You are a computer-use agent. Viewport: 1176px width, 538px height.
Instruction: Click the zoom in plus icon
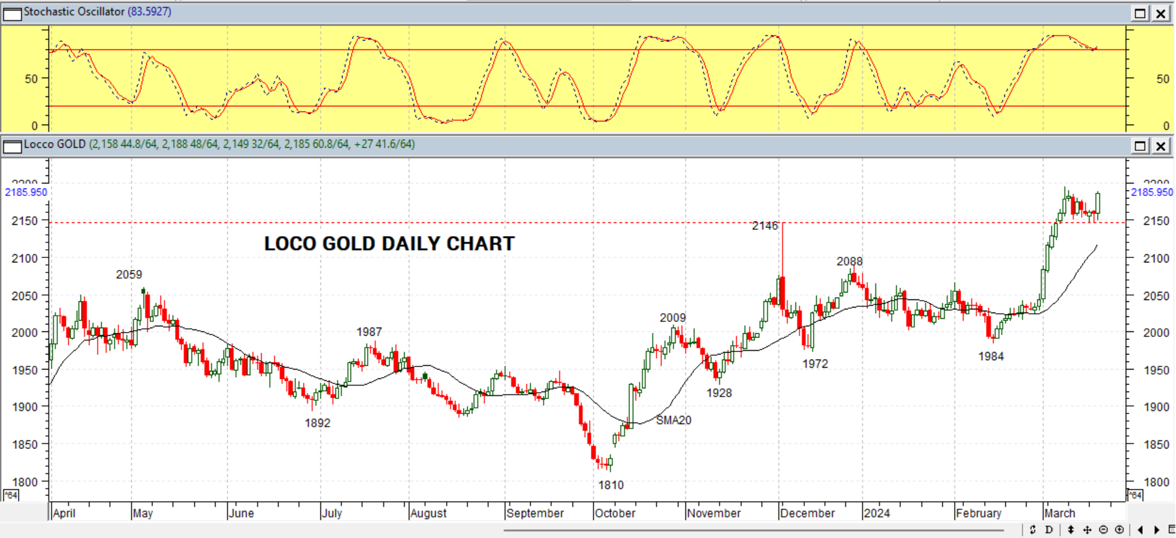click(x=1119, y=530)
